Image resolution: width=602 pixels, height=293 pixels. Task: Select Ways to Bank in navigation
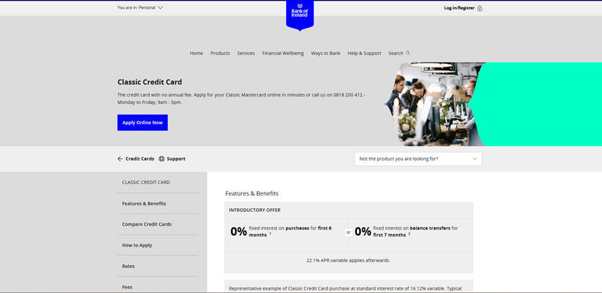326,53
